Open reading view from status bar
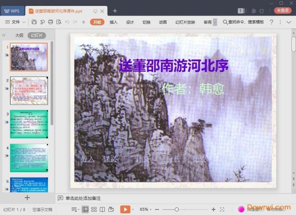Viewport: 296px width, 215px height. point(102,209)
